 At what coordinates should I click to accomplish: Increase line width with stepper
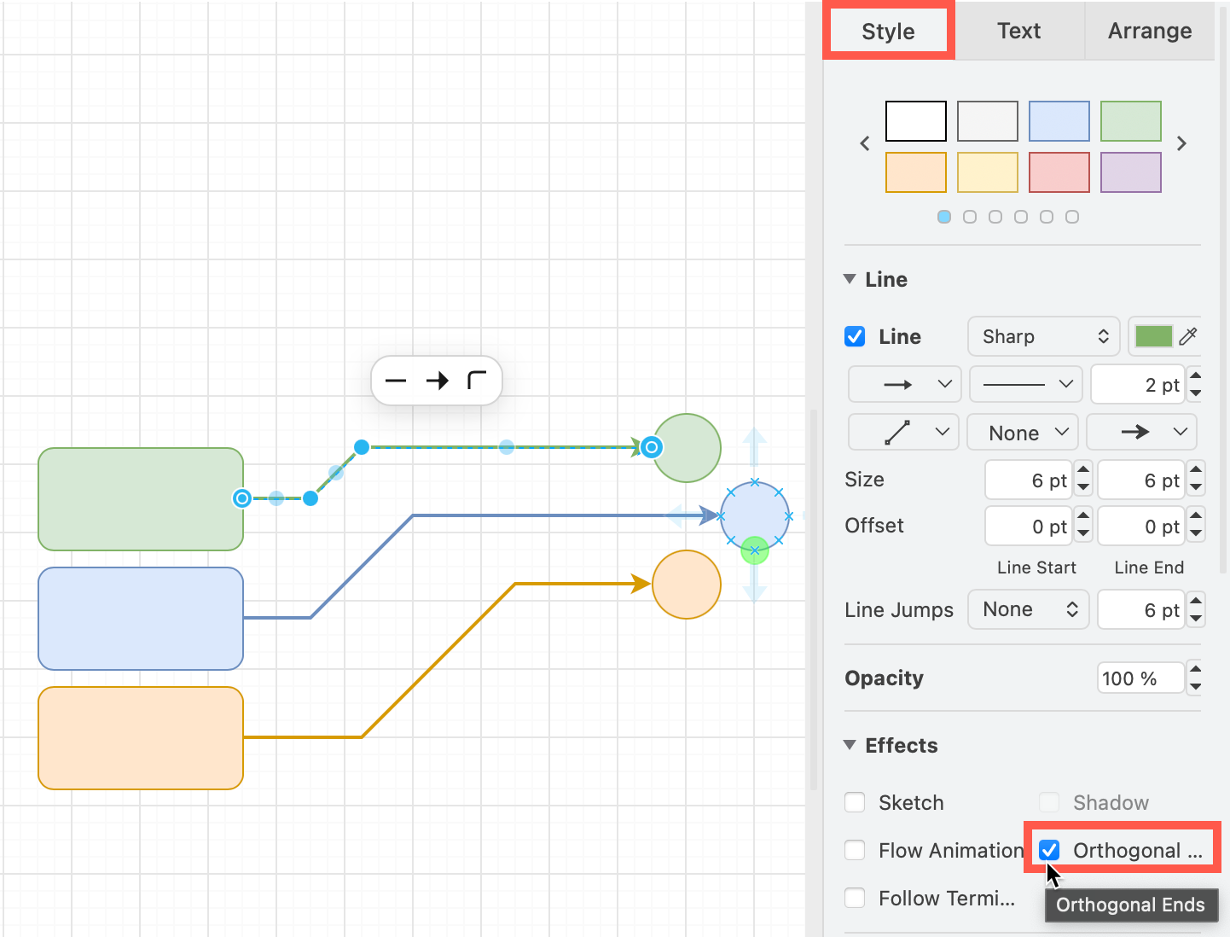pyautogui.click(x=1196, y=375)
